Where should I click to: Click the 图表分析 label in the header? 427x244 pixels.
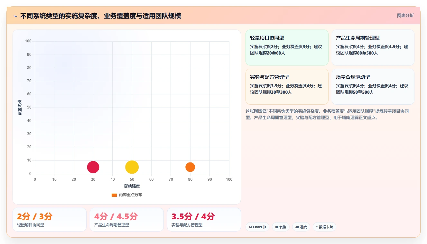coord(405,15)
